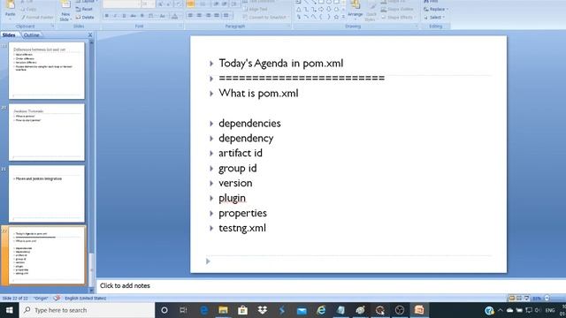Open the font color picker
Image resolution: width=566 pixels, height=318 pixels.
(175, 16)
